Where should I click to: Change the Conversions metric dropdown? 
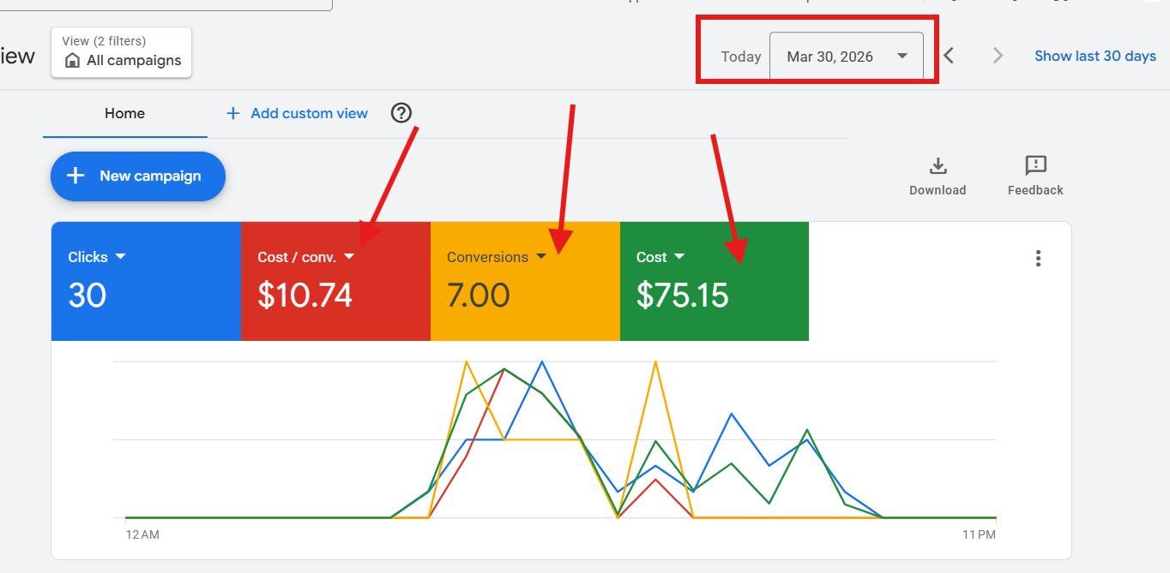497,257
